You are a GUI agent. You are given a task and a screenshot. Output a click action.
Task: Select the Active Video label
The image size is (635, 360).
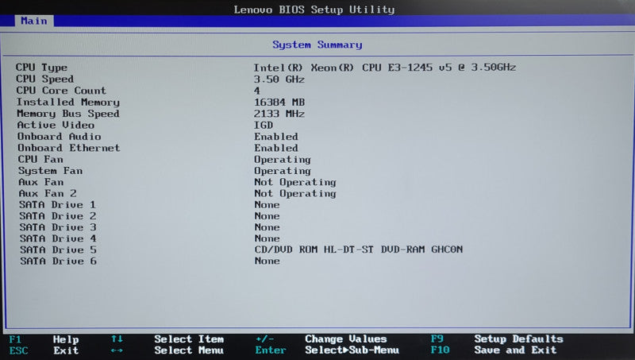tap(56, 125)
